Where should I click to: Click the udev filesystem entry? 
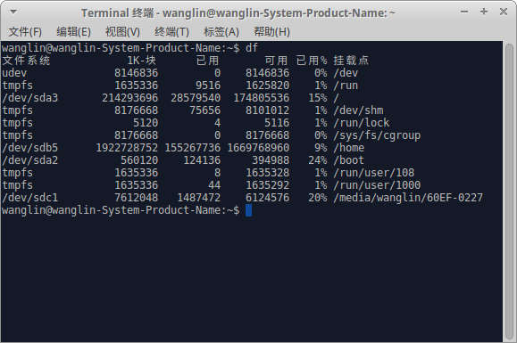pyautogui.click(x=14, y=73)
